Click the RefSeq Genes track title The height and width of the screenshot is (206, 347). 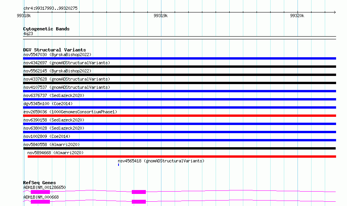point(39,183)
